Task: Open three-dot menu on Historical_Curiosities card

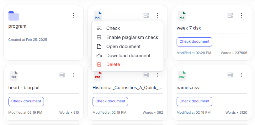Action: click(157, 75)
